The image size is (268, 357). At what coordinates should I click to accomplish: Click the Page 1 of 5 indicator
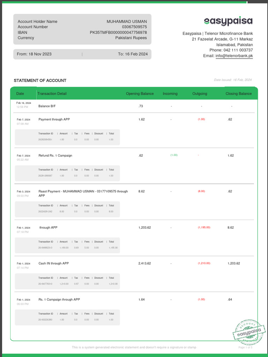click(x=245, y=348)
